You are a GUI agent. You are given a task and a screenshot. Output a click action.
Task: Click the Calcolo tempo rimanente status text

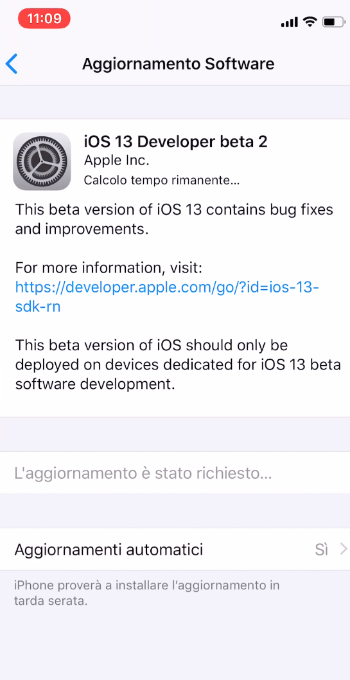[x=162, y=180]
